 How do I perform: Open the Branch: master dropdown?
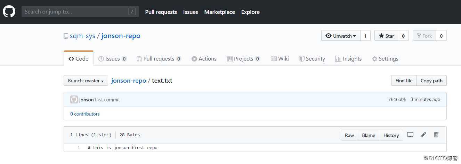point(86,81)
